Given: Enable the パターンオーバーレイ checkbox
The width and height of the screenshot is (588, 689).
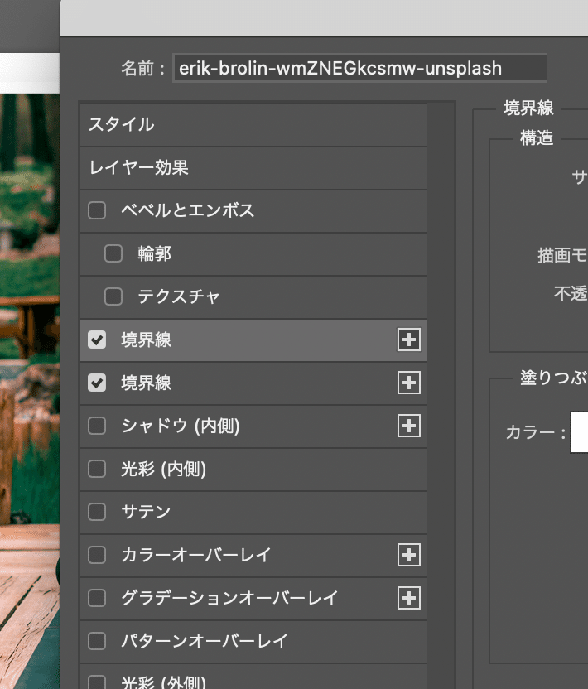Looking at the screenshot, I should [x=97, y=641].
